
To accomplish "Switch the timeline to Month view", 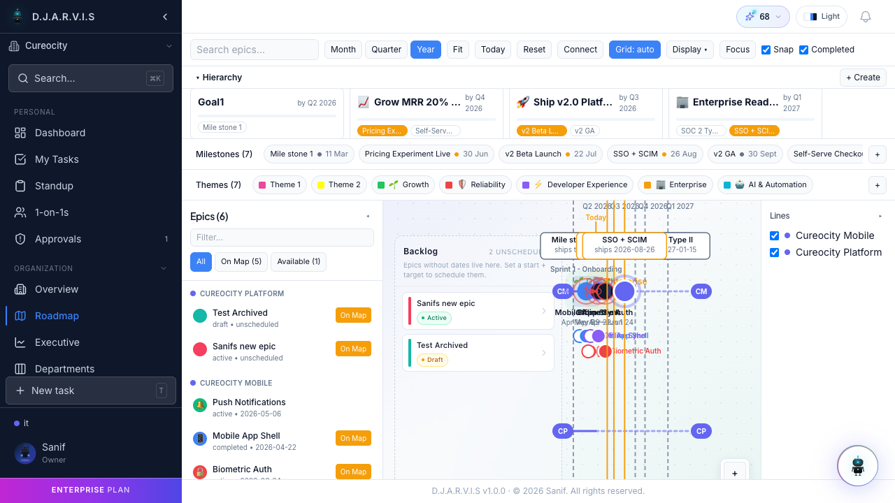I will click(343, 50).
